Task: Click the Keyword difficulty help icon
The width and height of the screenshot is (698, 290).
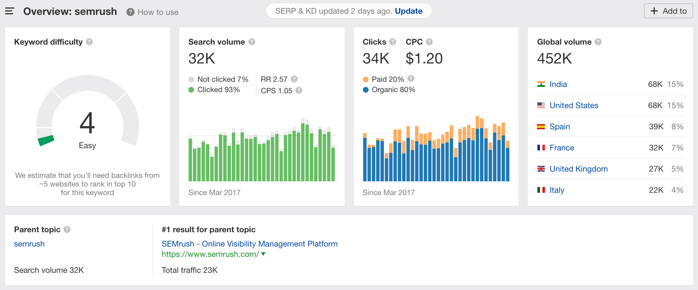Action: (x=89, y=42)
